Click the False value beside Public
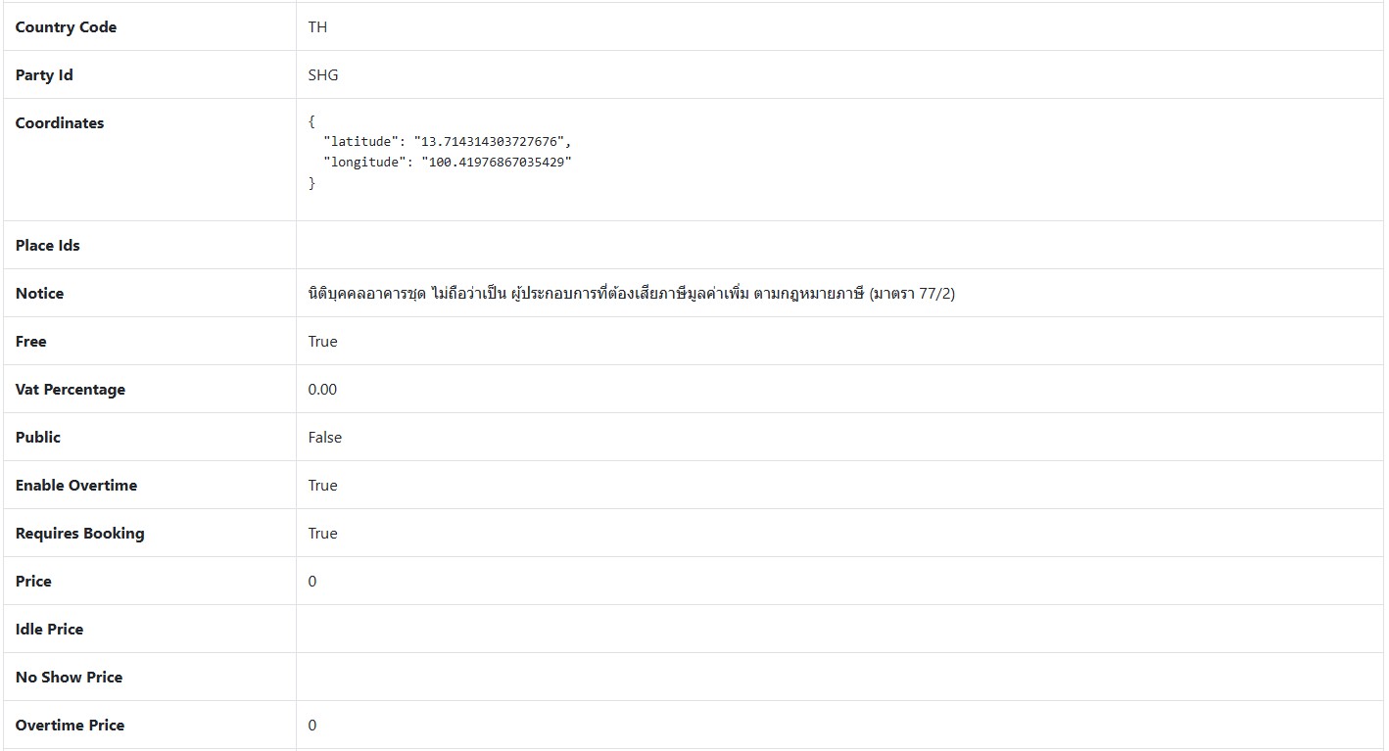 click(x=325, y=438)
